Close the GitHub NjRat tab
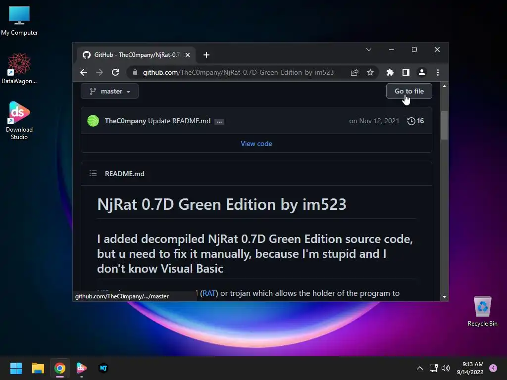This screenshot has height=380, width=507. (188, 55)
